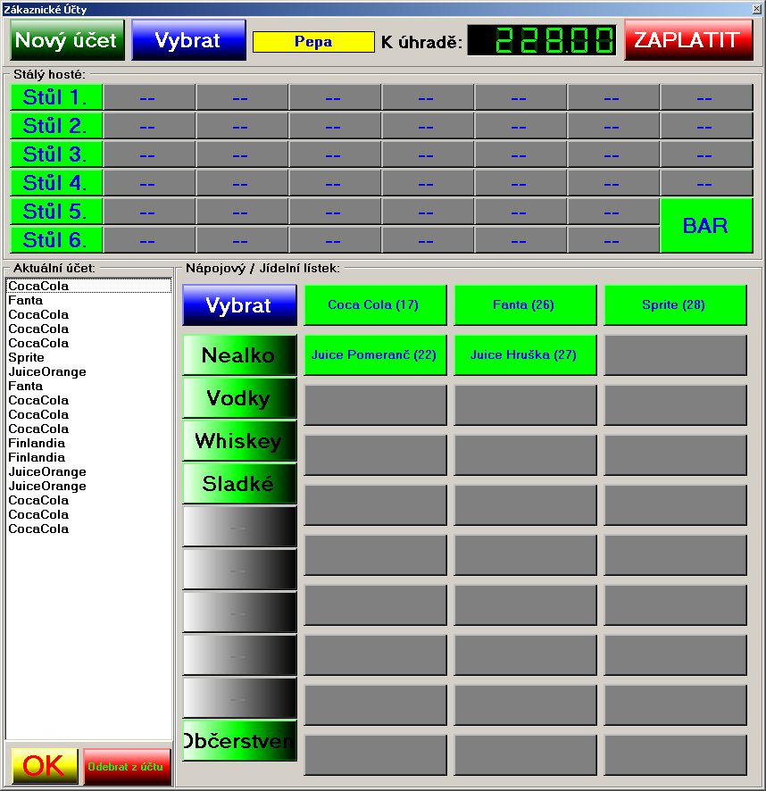Open the Občerstvení category
Screen dimensions: 766x791
(x=239, y=740)
